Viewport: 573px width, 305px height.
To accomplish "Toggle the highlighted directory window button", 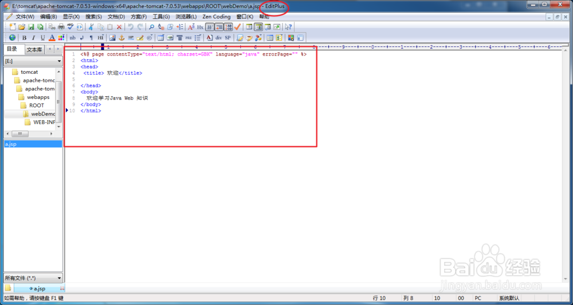I will (258, 27).
